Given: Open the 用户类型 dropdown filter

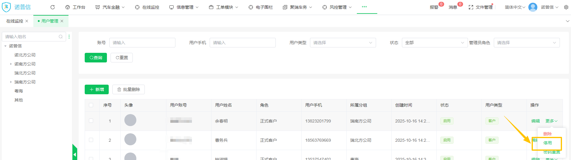Looking at the screenshot, I should [x=343, y=43].
